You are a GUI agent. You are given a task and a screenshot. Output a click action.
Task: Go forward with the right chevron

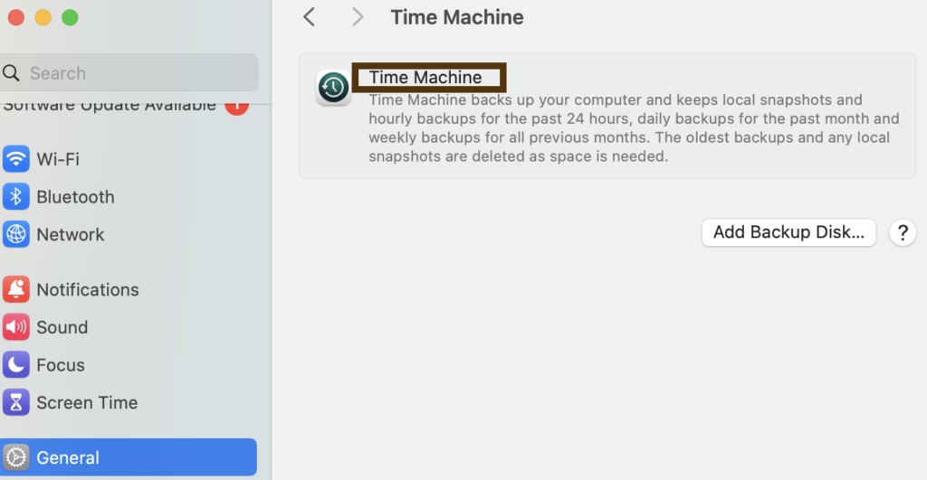tap(357, 17)
